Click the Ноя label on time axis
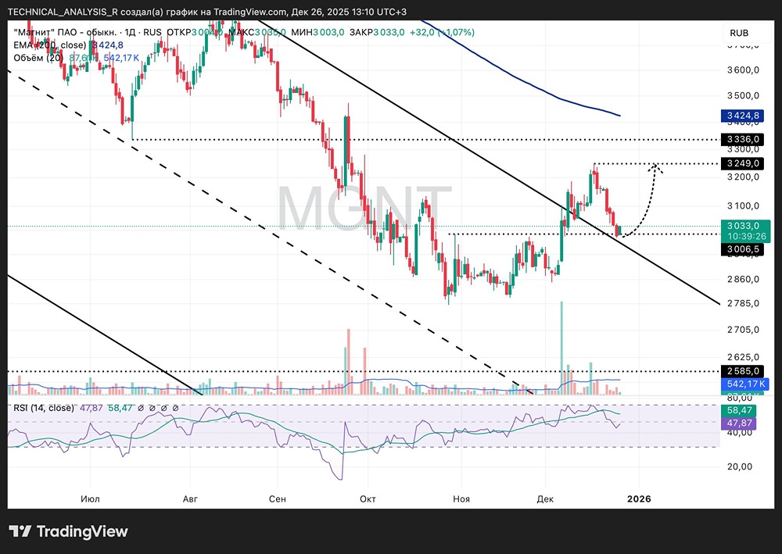The width and height of the screenshot is (782, 554). (x=461, y=499)
